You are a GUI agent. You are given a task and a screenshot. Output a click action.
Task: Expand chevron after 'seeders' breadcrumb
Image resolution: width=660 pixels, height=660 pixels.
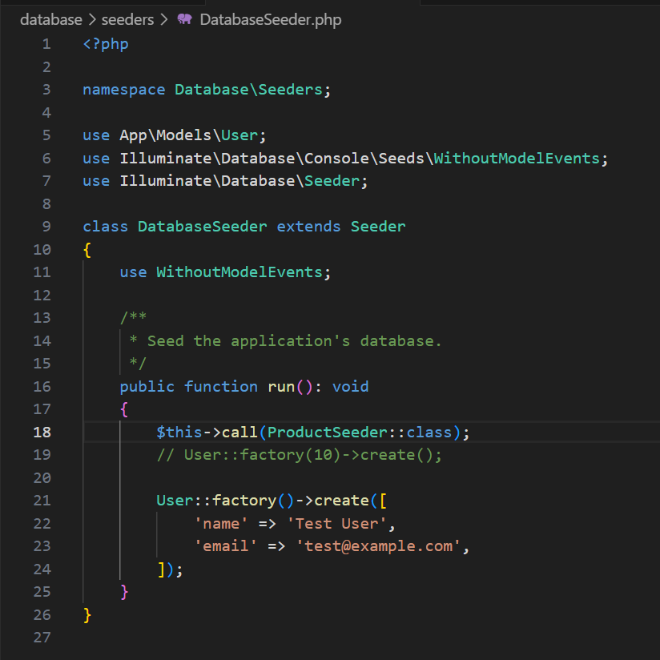[x=163, y=19]
